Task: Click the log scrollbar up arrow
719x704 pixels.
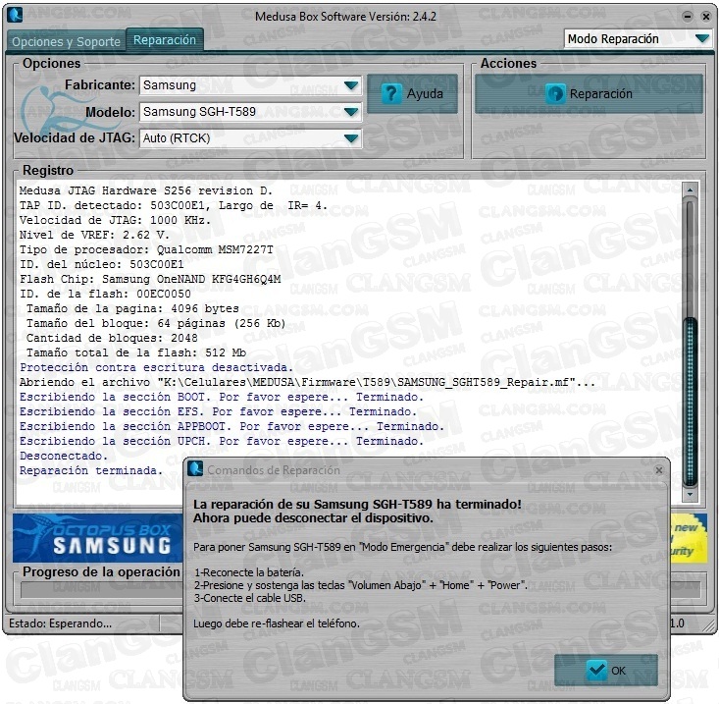Action: coord(690,190)
